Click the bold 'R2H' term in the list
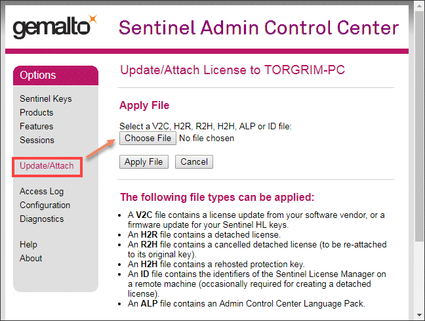The image size is (425, 321). coord(149,244)
